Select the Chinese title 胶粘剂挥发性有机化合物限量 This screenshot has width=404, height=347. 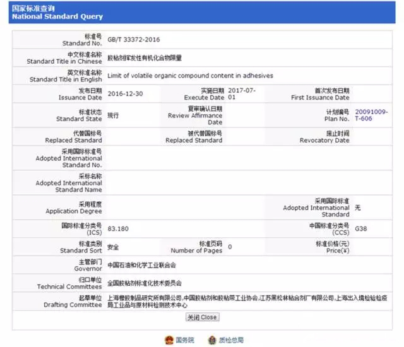pyautogui.click(x=145, y=58)
